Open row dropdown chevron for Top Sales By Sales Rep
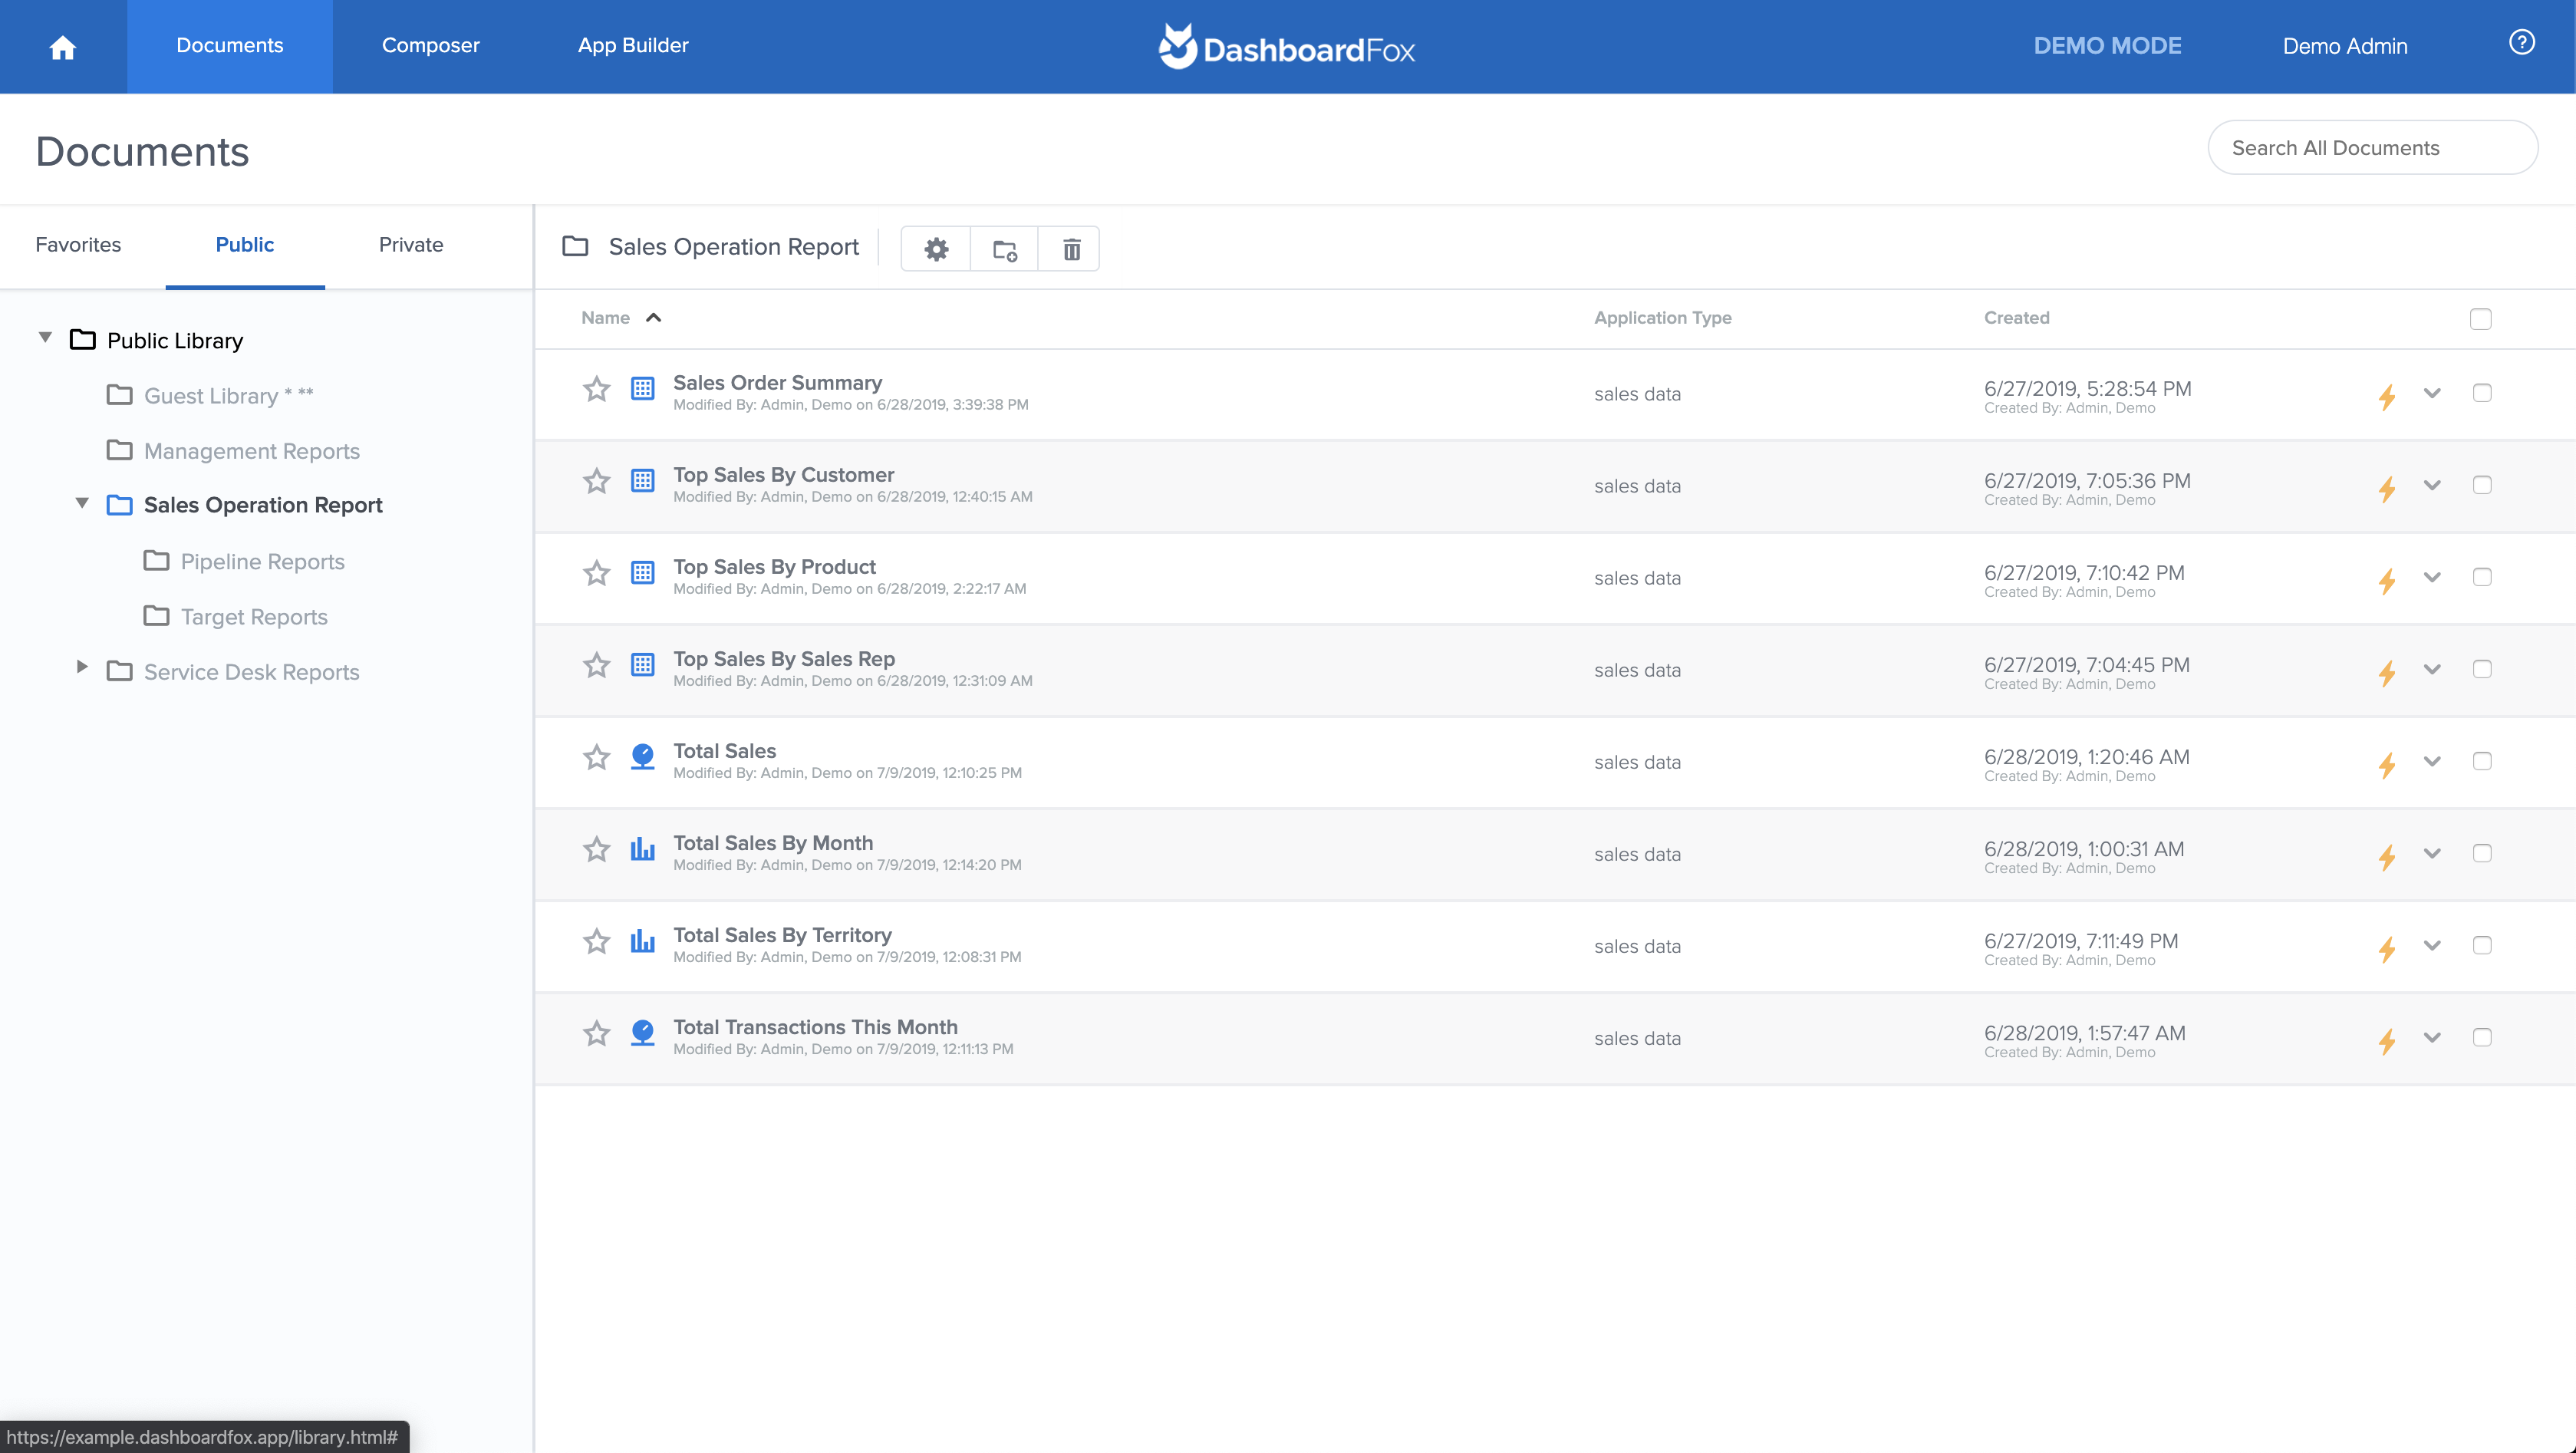Image resolution: width=2576 pixels, height=1453 pixels. click(x=2432, y=669)
